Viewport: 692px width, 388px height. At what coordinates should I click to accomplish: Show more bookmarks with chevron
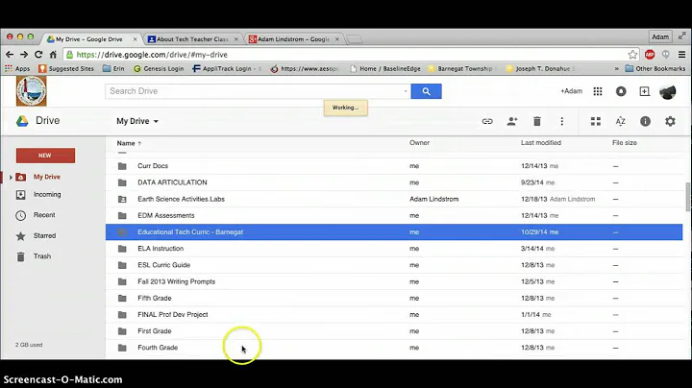[616, 69]
